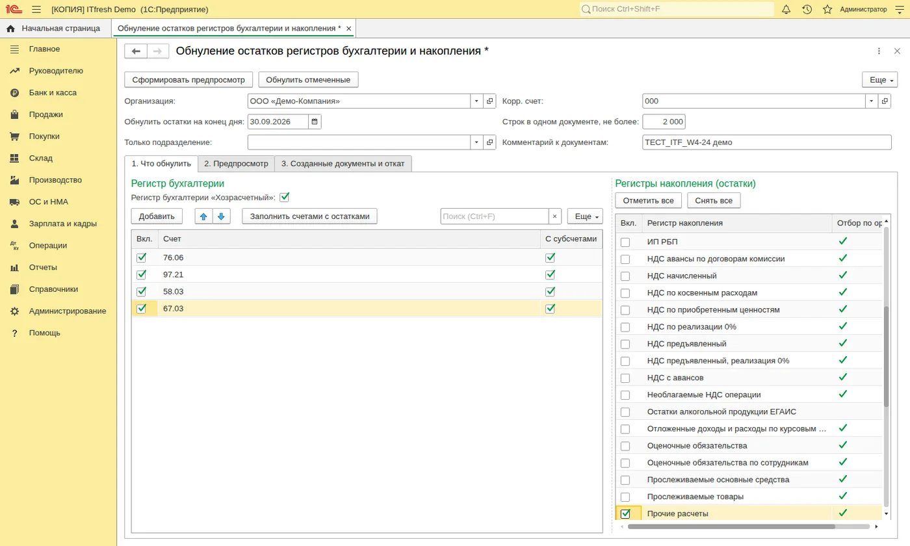Open the form's three-dot options menu

pos(879,51)
